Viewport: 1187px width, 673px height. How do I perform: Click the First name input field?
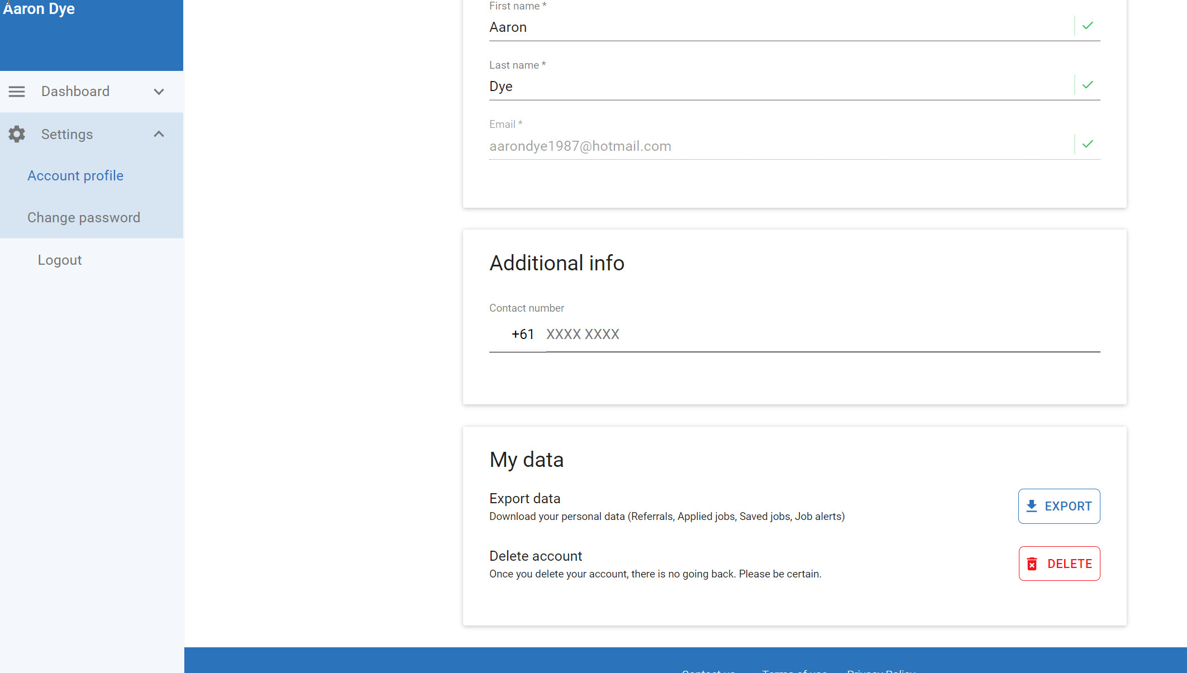[780, 27]
